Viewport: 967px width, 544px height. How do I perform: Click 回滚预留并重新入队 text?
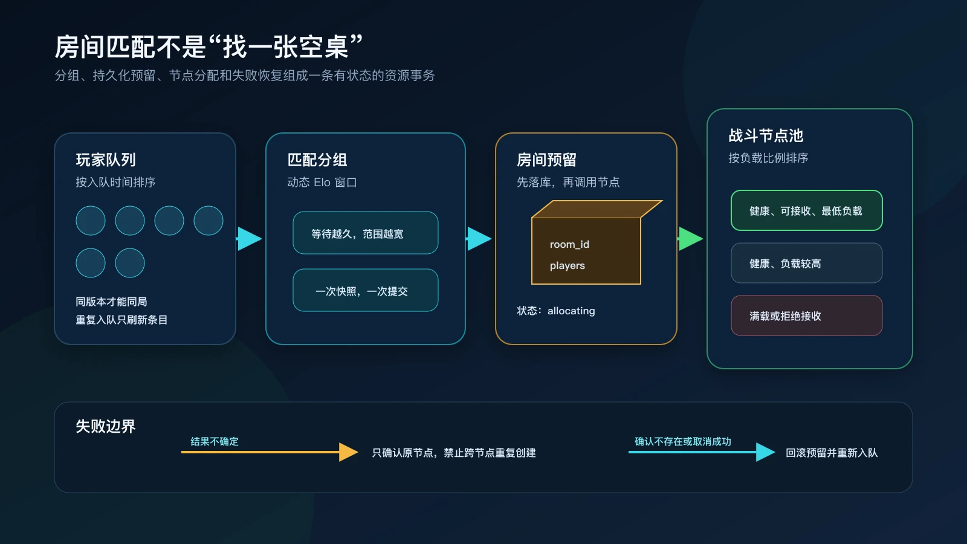[x=832, y=453]
